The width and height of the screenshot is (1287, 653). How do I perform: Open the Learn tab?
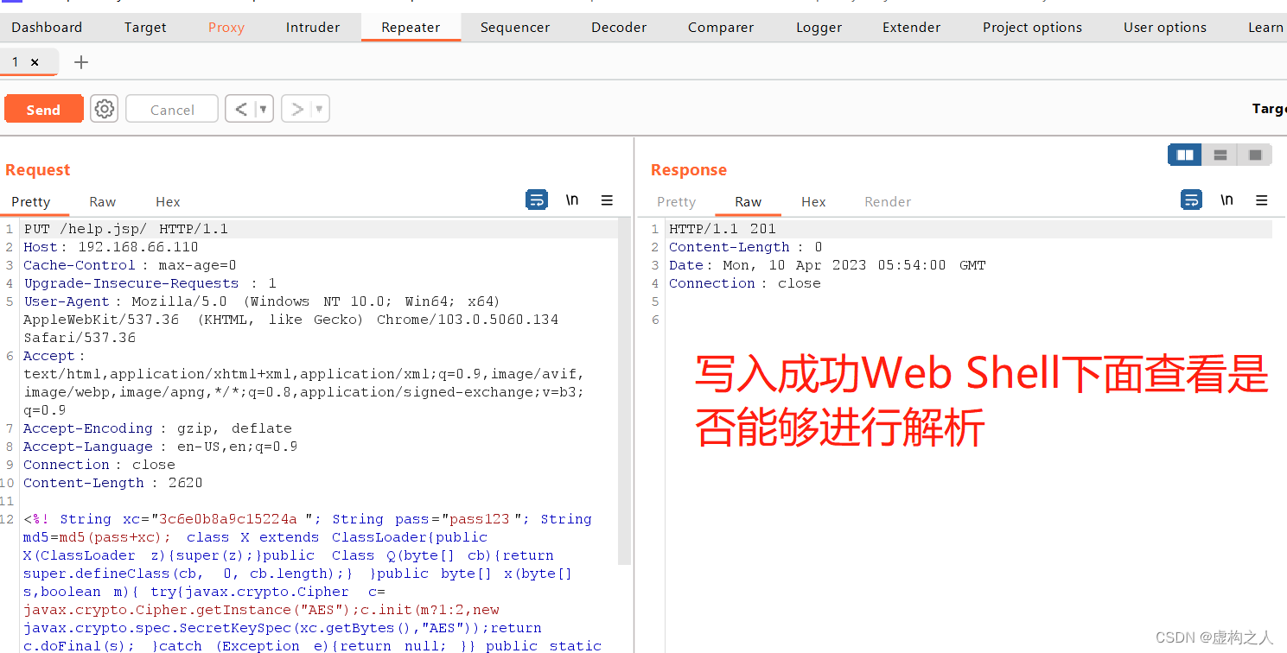[1265, 27]
